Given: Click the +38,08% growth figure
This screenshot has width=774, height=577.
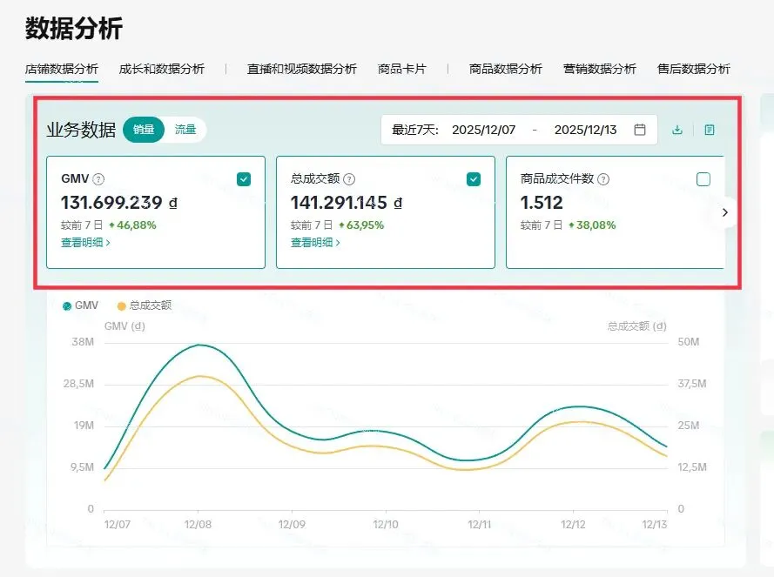Looking at the screenshot, I should point(592,225).
